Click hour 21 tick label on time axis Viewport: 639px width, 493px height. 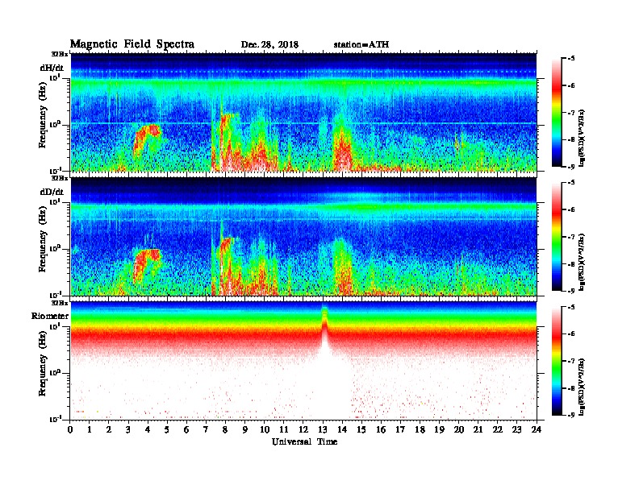(478, 430)
